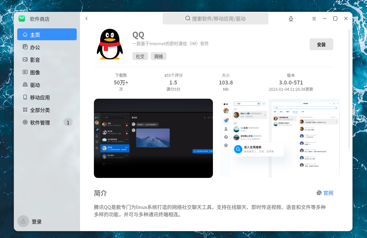Click the version 3.0.0-571 text
Image resolution: width=367 pixels, height=238 pixels.
tap(291, 83)
